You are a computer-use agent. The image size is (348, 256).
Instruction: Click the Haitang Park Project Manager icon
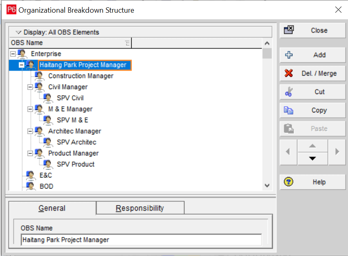(x=31, y=65)
